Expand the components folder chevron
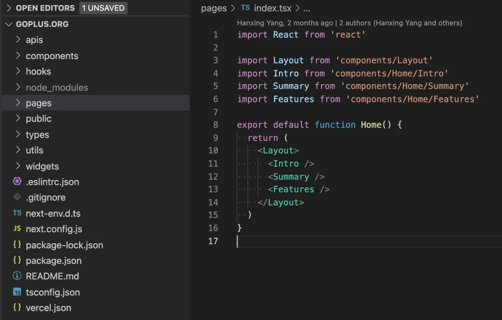Screen dimensions: 502x320 coord(18,56)
